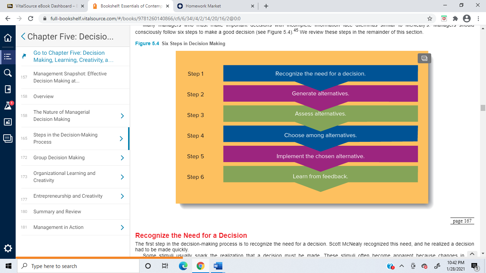This screenshot has width=486, height=273.
Task: Open Cortana circle on taskbar
Action: tap(148, 266)
